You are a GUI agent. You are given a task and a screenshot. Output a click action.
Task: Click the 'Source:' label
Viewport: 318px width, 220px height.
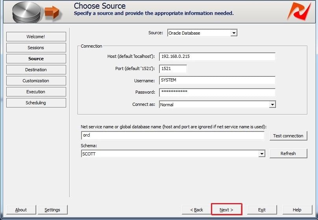pyautogui.click(x=155, y=33)
